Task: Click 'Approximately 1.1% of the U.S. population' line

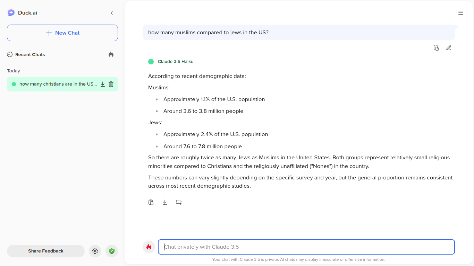Action: point(214,99)
